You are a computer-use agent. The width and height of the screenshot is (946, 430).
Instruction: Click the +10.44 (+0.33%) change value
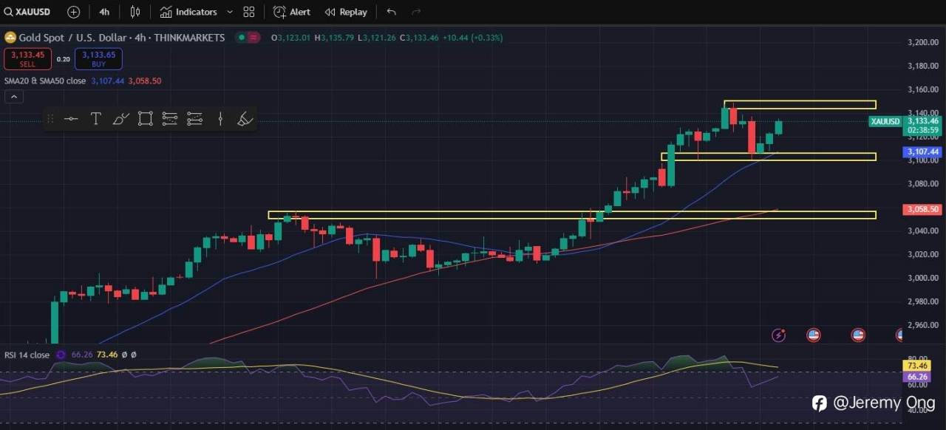473,38
